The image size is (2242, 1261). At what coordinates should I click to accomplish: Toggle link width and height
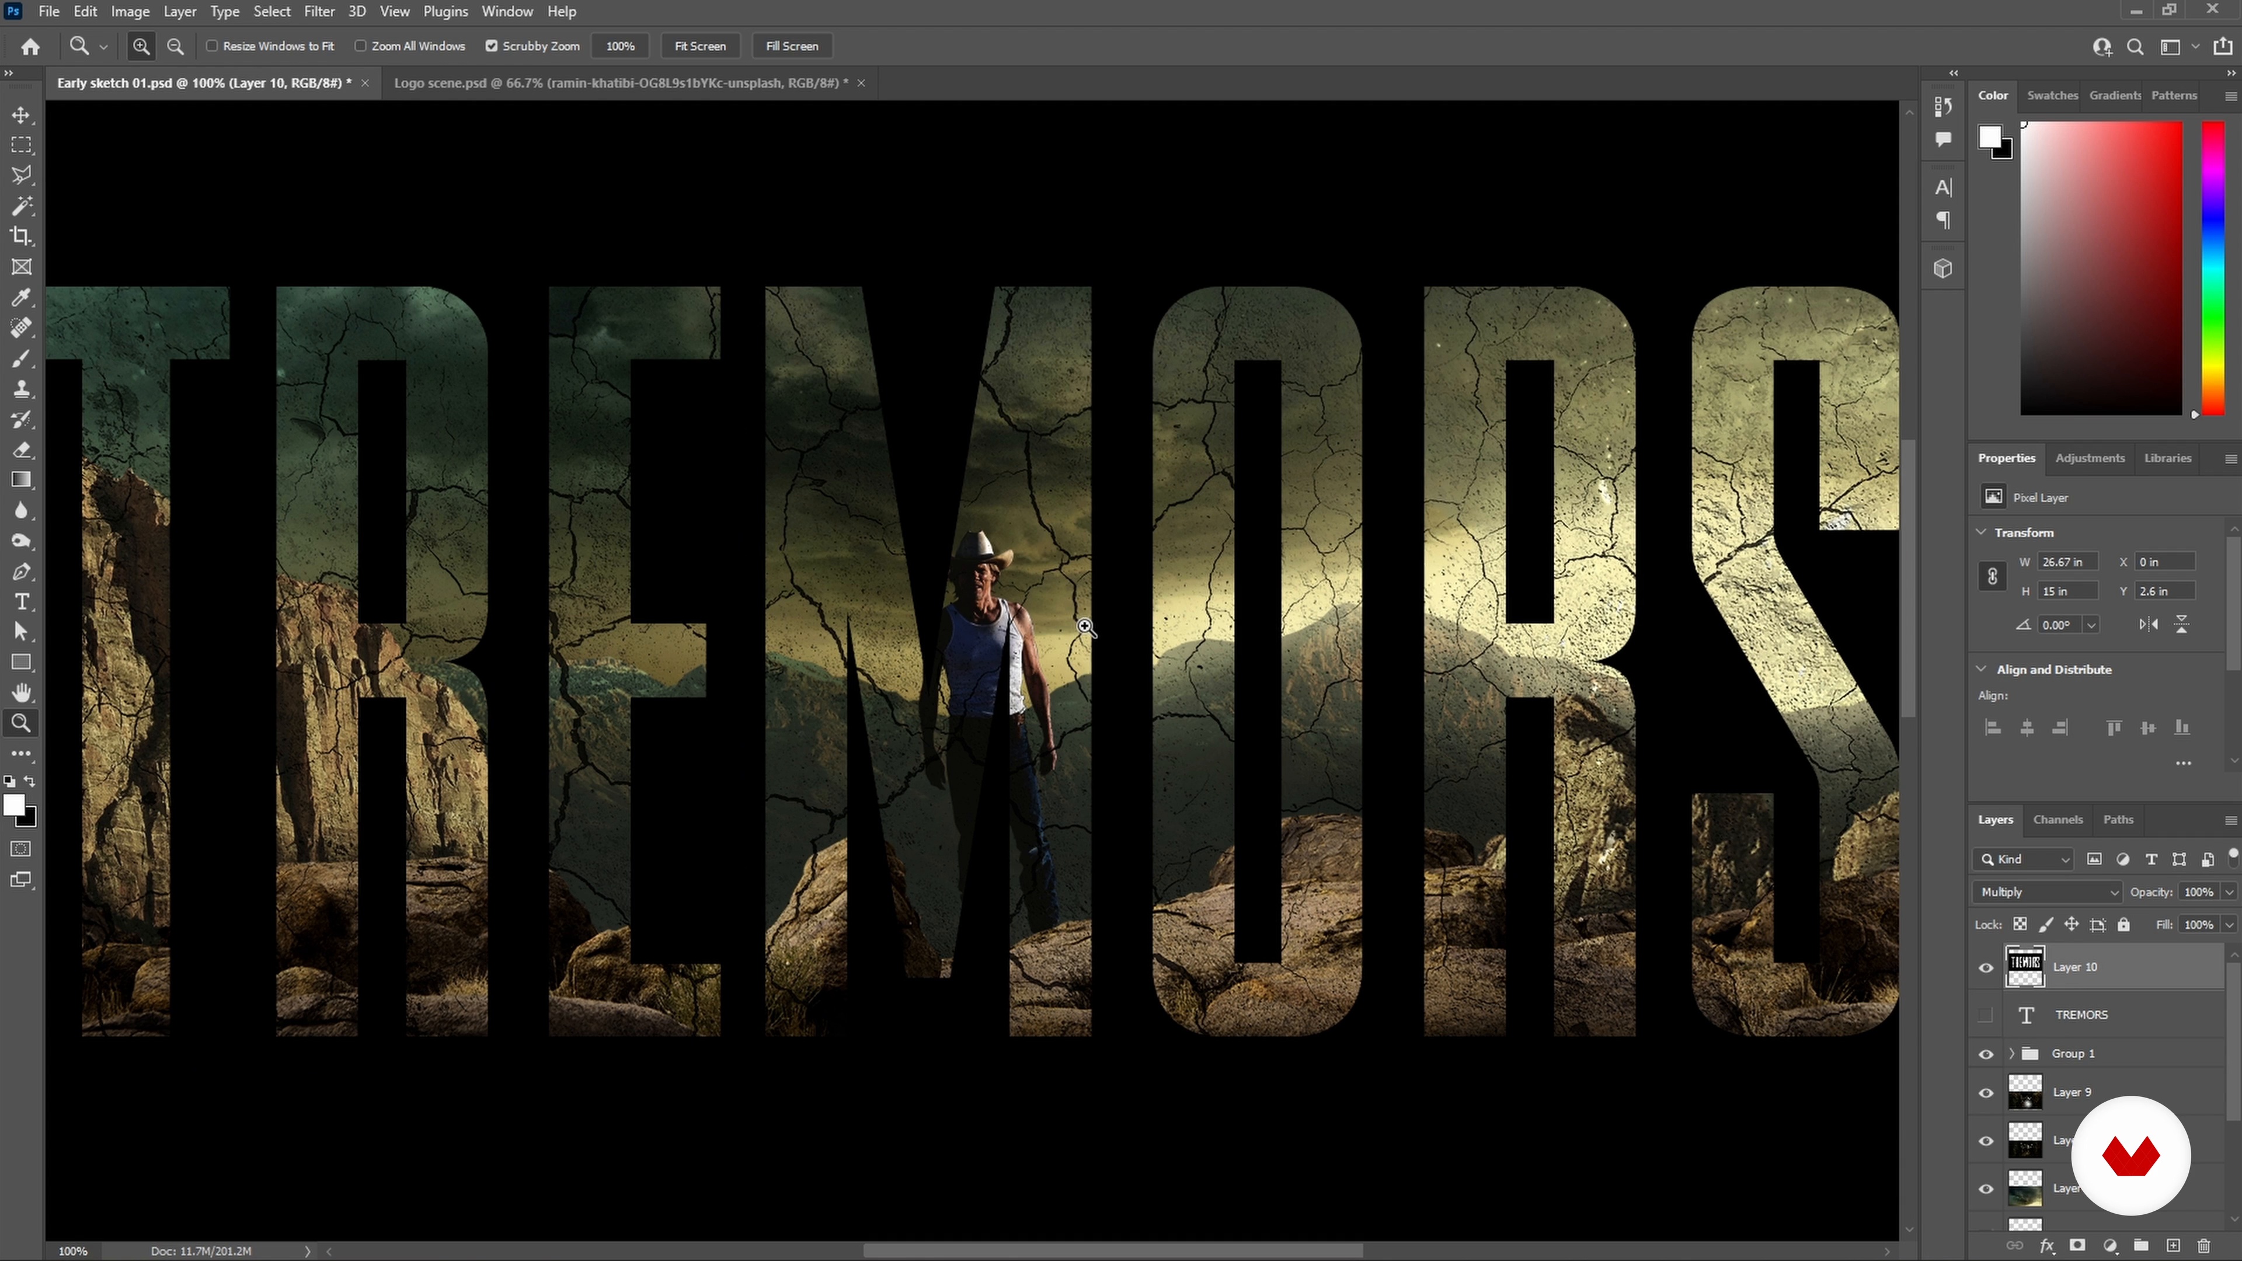[1992, 576]
